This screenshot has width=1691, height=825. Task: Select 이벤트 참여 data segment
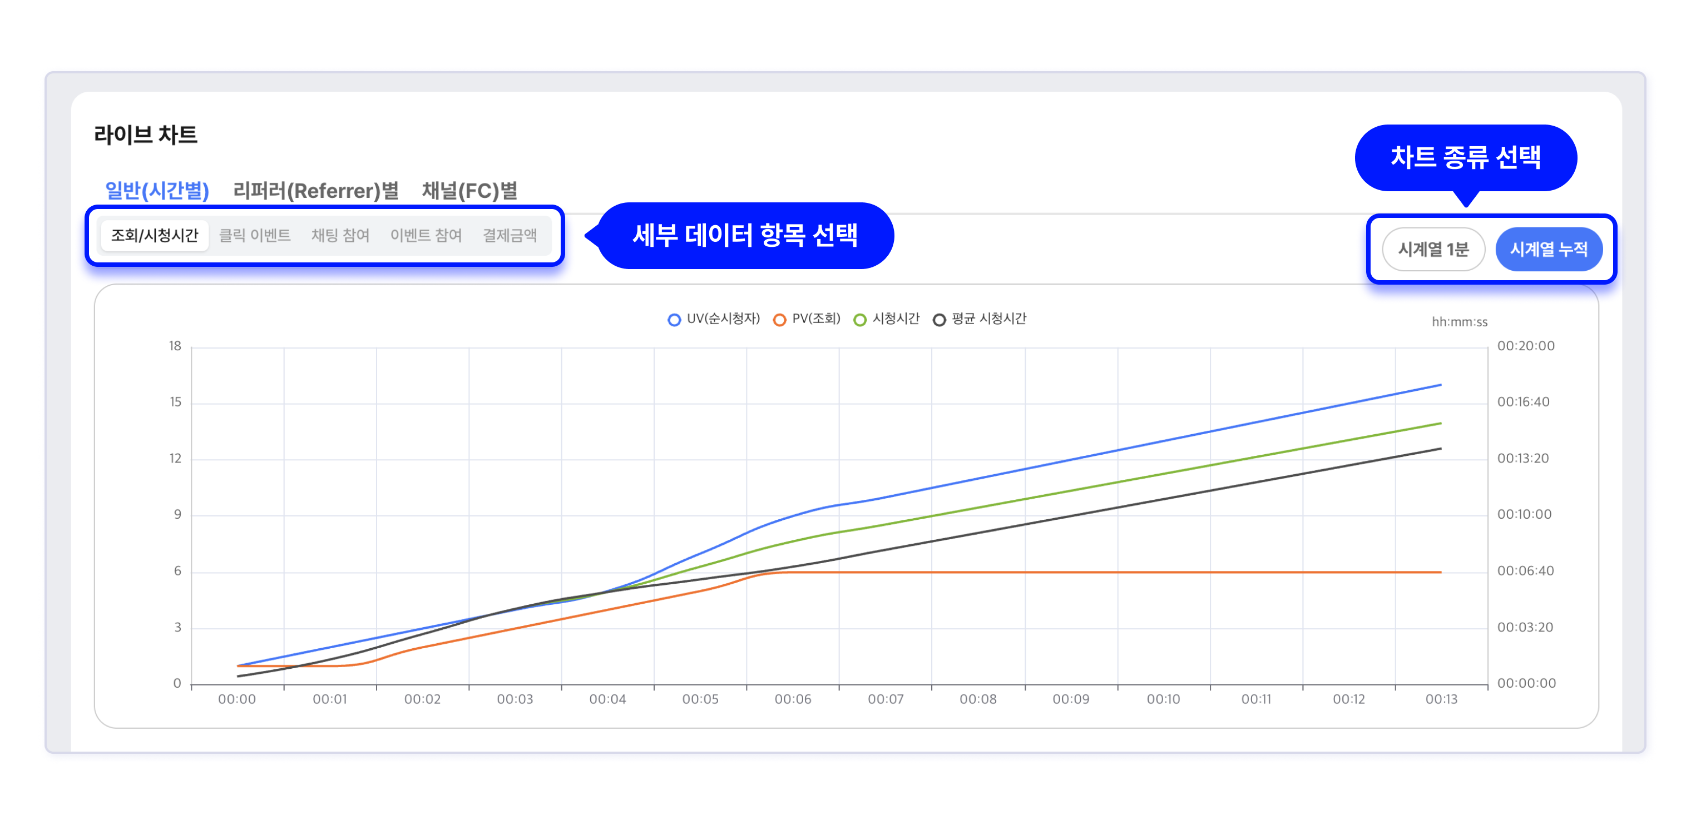coord(426,235)
